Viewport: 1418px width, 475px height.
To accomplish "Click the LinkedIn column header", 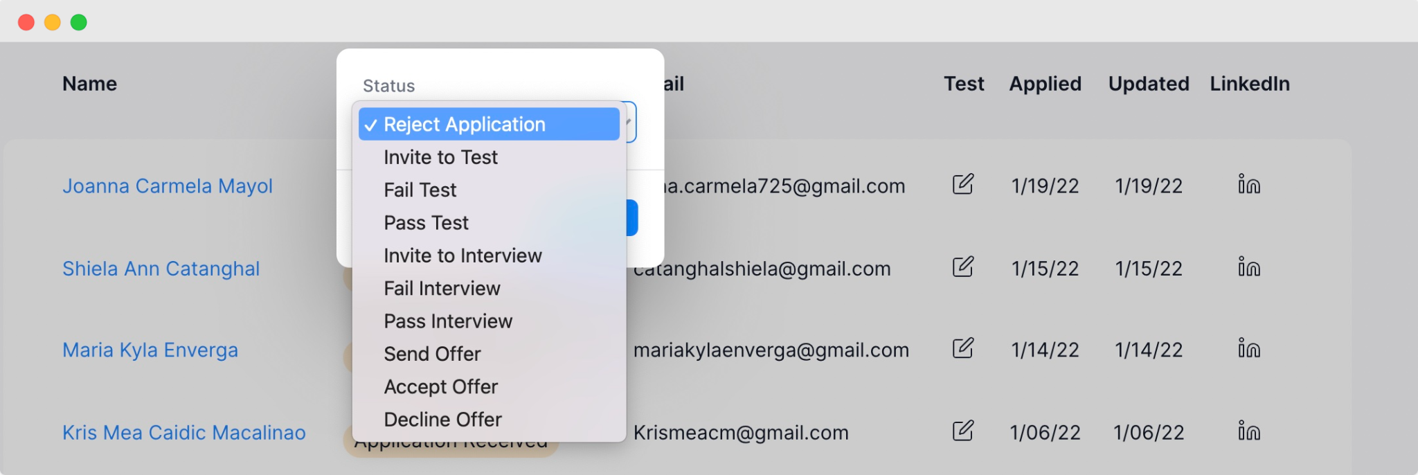I will click(x=1250, y=84).
